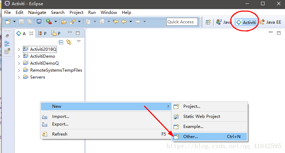Choose Export... in the context menu
This screenshot has width=285, height=153.
(x=106, y=124)
